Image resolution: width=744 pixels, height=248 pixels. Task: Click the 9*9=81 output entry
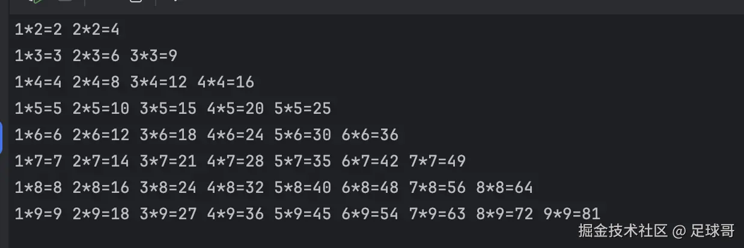pos(572,214)
